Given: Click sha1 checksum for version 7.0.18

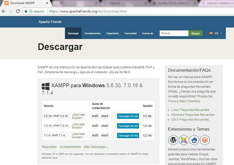Looking at the screenshot, I should click(x=105, y=126).
